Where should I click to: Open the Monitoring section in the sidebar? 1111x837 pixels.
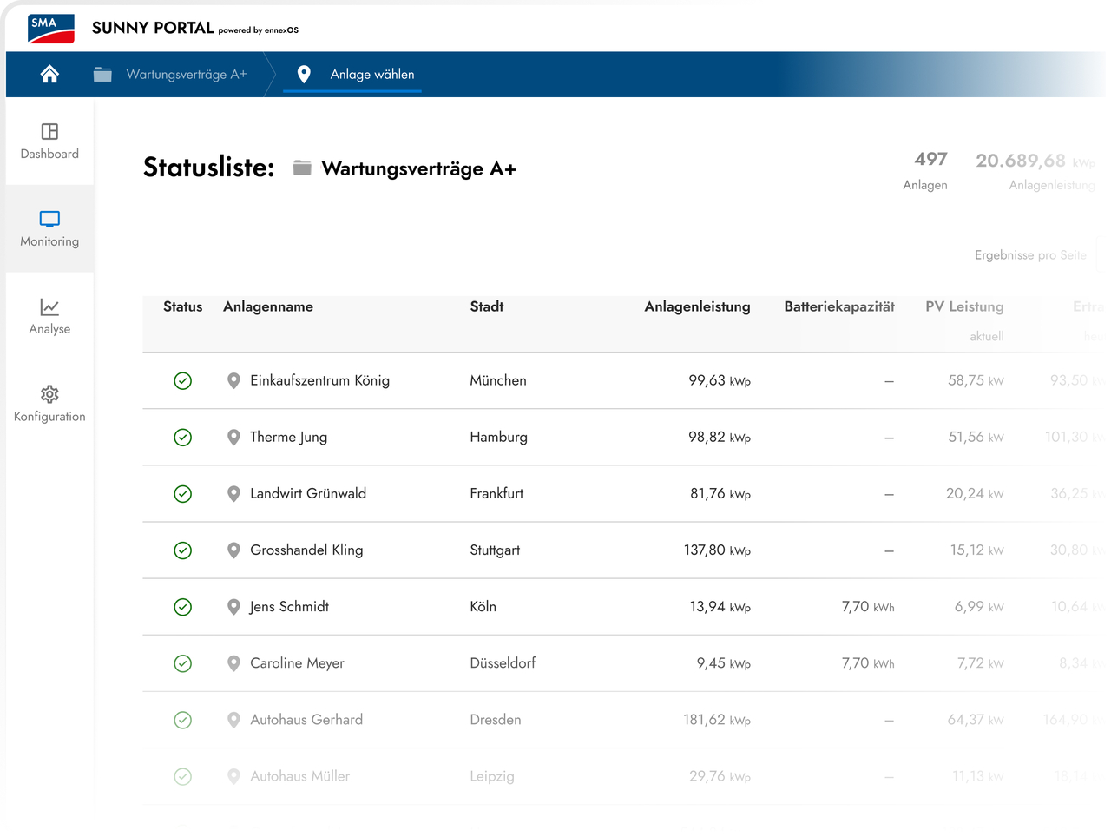tap(49, 228)
